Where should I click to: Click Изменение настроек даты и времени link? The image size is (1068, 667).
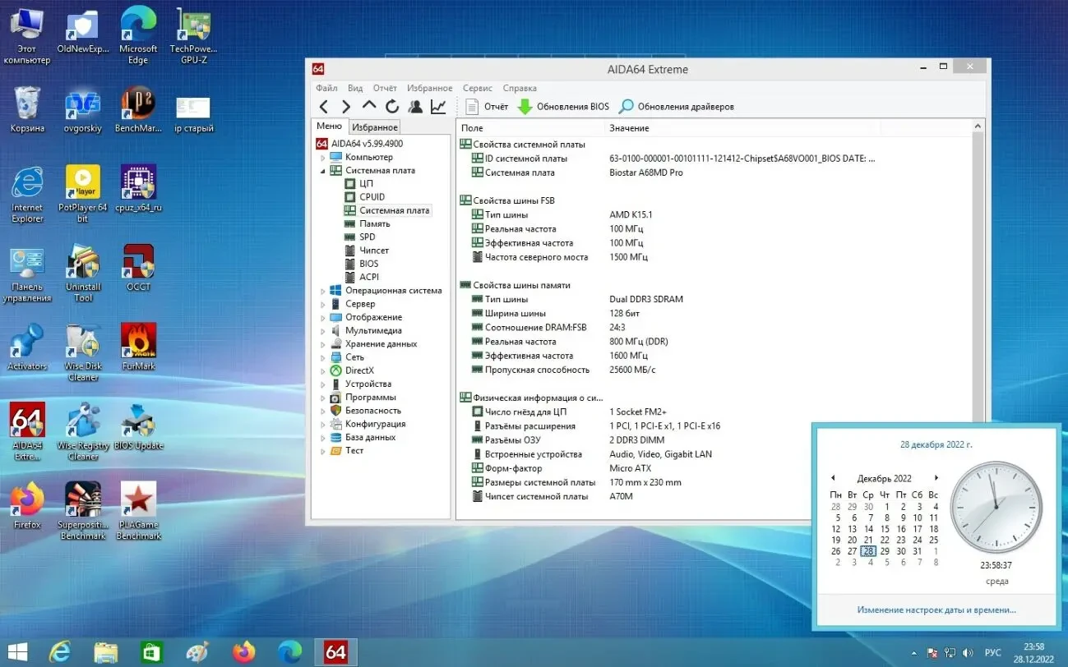[x=936, y=610]
